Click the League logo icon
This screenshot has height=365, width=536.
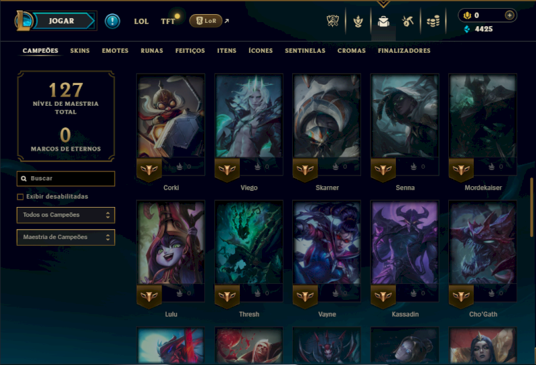pyautogui.click(x=23, y=21)
